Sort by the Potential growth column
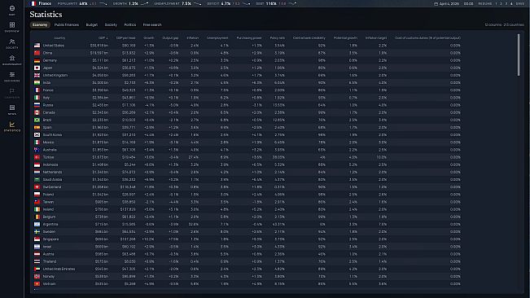The image size is (530, 298). 345,37
